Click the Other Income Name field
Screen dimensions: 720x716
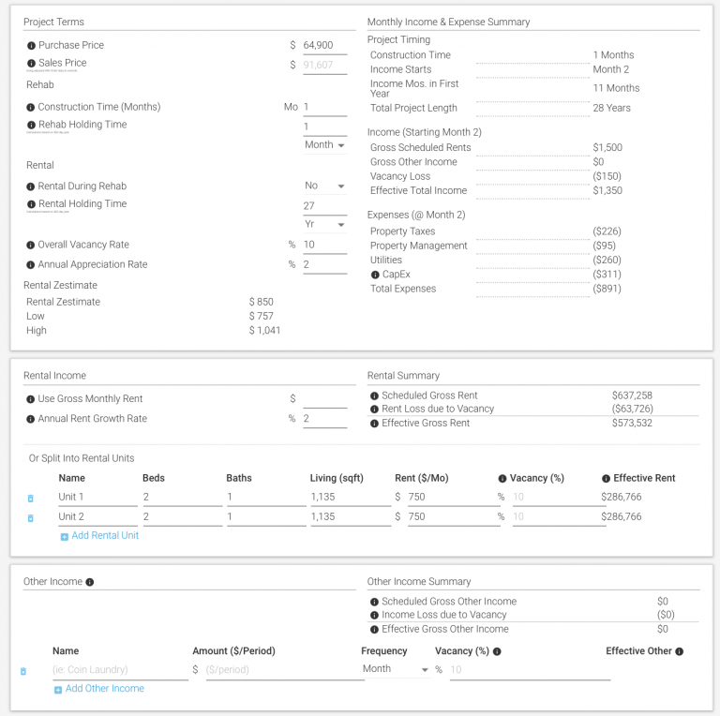(120, 670)
